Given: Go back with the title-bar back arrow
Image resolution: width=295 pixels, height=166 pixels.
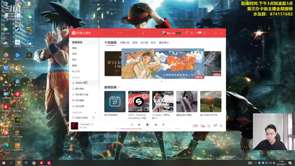Looking at the screenshot, I should click(106, 33).
